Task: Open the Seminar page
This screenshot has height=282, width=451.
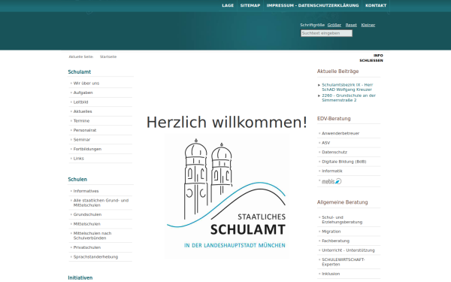Action: point(82,140)
